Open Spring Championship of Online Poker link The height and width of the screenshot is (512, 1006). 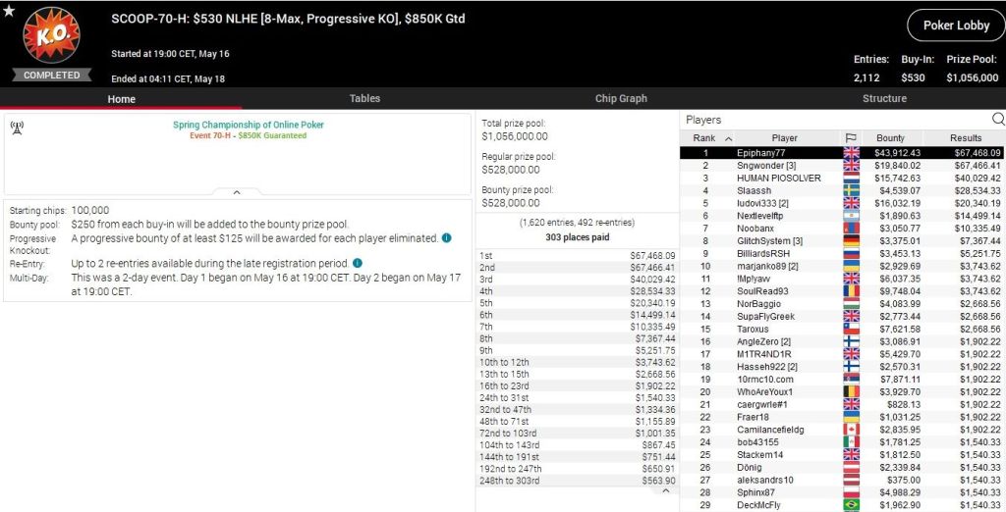pos(248,126)
